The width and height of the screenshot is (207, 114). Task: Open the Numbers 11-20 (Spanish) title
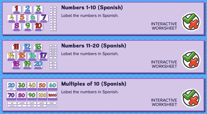pyautogui.click(x=94, y=46)
